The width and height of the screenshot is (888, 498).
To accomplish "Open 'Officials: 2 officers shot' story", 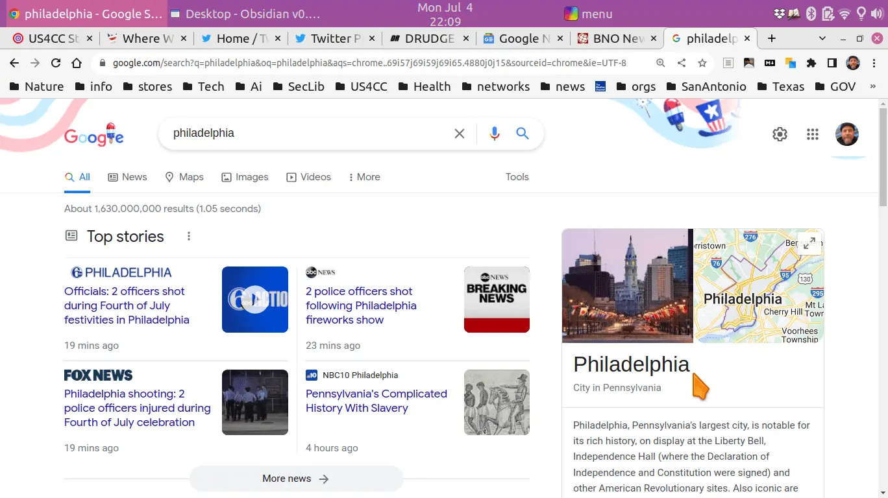I will coord(127,305).
